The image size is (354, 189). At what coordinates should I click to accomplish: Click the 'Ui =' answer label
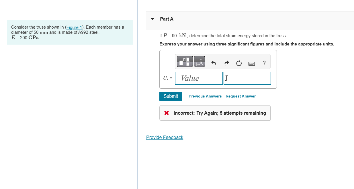[x=168, y=78]
